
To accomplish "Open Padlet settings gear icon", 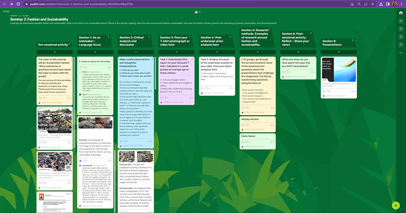I will click(x=401, y=37).
